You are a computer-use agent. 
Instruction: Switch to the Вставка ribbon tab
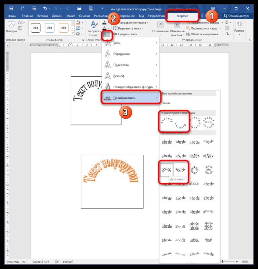[42, 16]
